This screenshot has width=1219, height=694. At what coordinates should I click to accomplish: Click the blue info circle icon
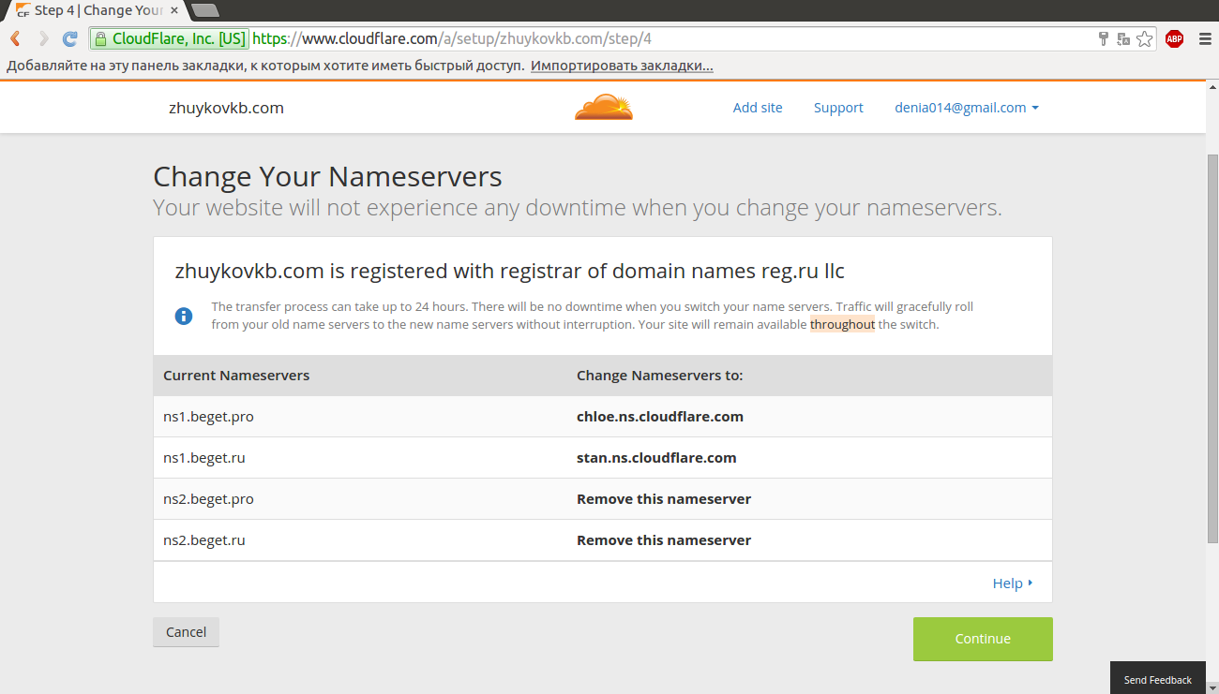tap(184, 316)
